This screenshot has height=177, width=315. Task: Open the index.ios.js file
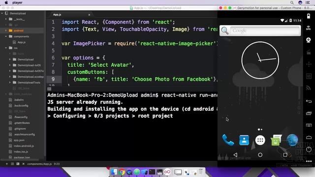[21, 151]
